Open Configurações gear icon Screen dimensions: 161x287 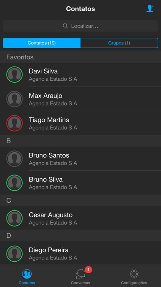[134, 274]
